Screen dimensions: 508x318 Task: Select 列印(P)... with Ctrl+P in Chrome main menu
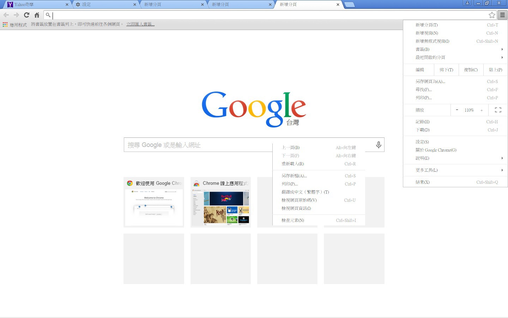455,98
